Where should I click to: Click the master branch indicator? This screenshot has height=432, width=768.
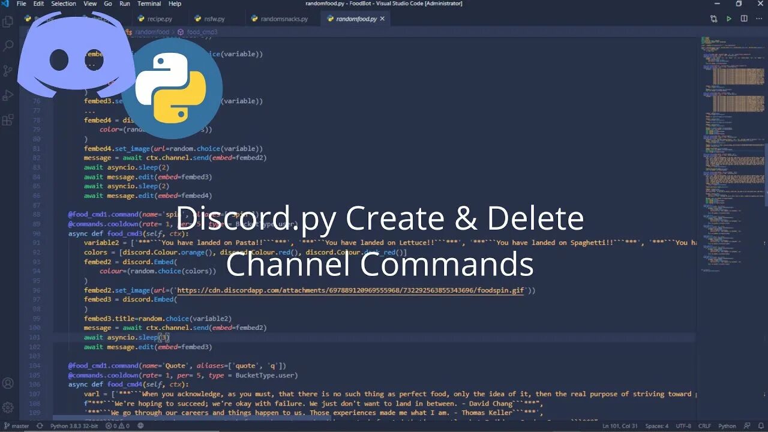(16, 426)
